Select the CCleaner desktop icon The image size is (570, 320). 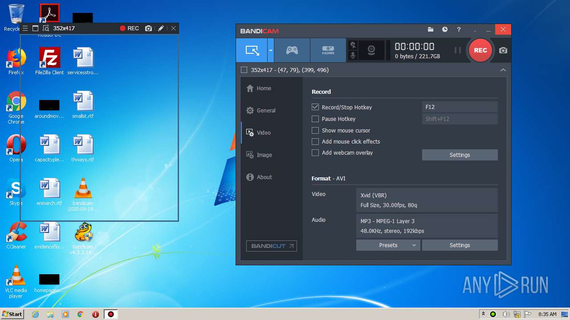[16, 236]
